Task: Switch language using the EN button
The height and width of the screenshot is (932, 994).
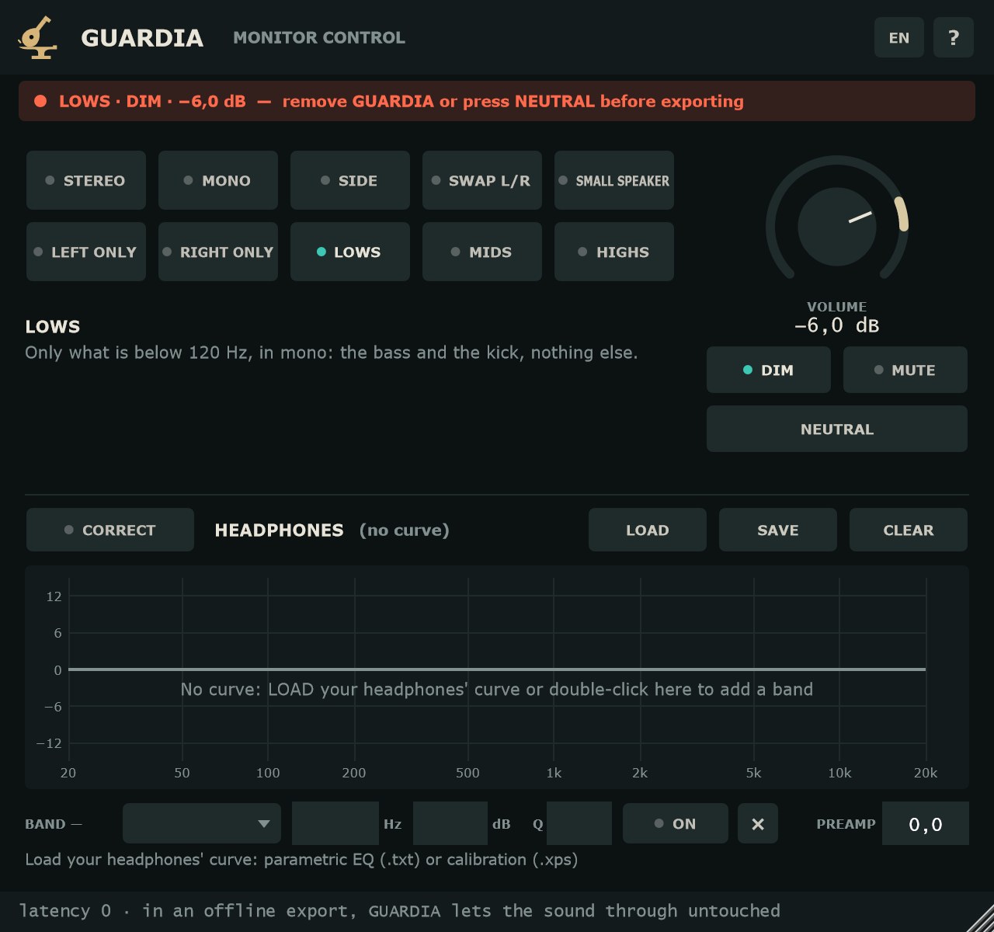Action: click(x=899, y=37)
